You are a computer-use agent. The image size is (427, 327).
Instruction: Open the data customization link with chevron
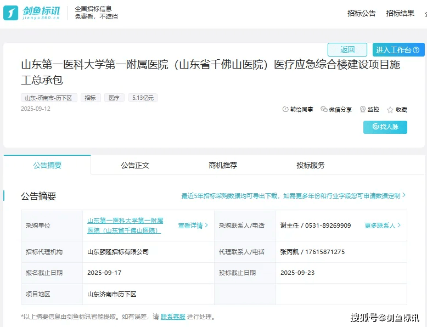click(x=294, y=196)
